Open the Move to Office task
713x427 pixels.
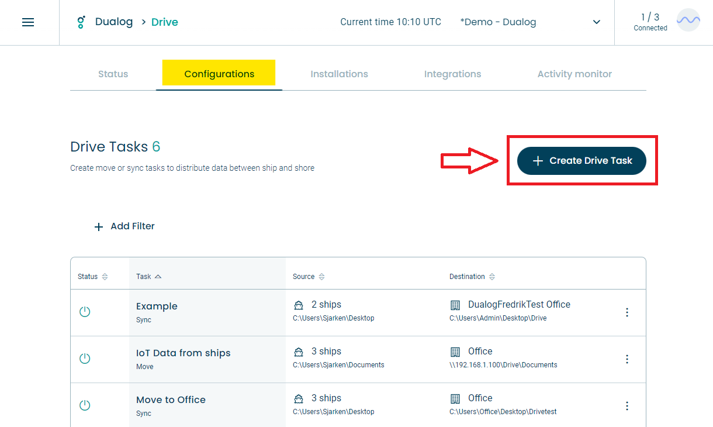[171, 400]
